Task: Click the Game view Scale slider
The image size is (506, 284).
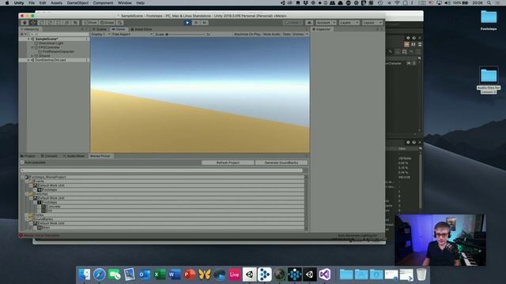Action: 186,34
